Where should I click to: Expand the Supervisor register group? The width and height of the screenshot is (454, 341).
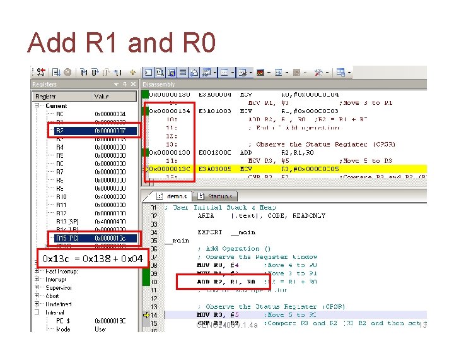coord(37,287)
